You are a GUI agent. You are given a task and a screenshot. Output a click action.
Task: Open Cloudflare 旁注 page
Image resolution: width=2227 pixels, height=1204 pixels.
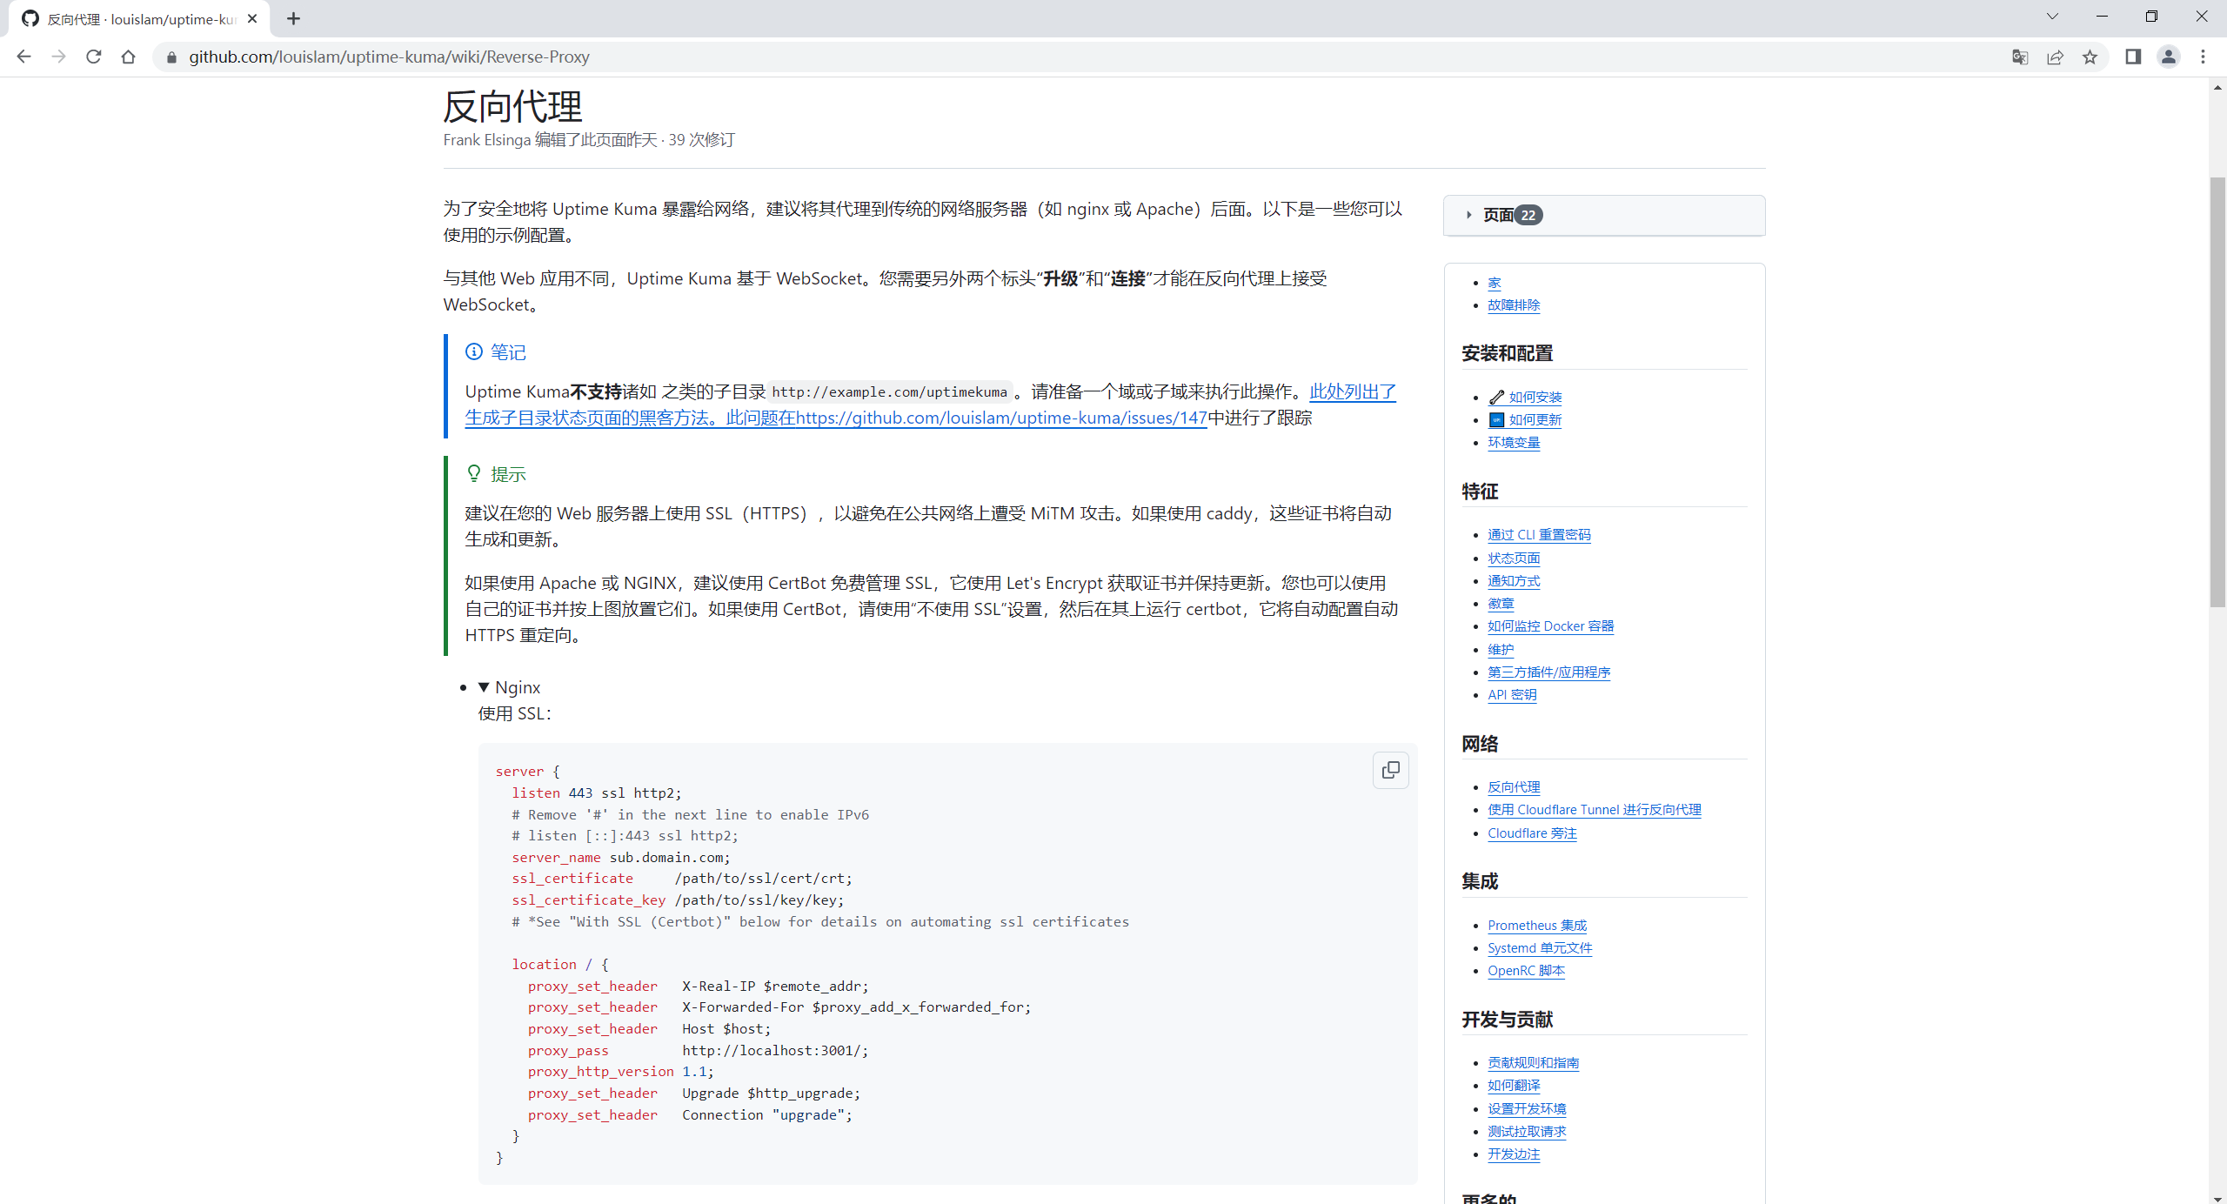click(1531, 833)
